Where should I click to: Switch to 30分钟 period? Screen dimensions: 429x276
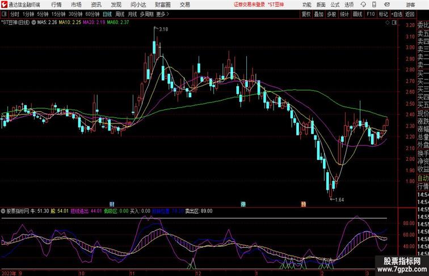[75, 14]
